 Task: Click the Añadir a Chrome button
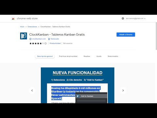click(126, 34)
